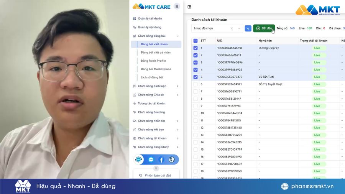Image resolution: width=345 pixels, height=194 pixels.
Task: Collapse the Chức năng đăng bài menu
Action: 177,36
